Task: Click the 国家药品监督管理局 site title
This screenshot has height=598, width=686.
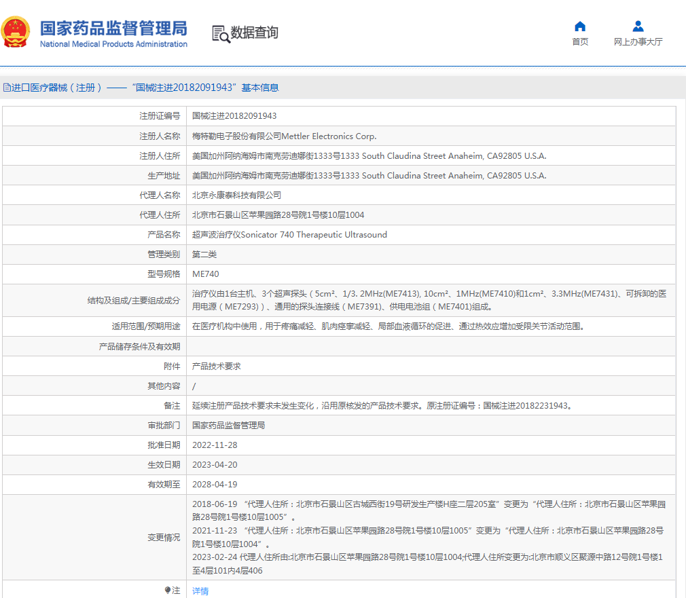Action: pos(113,29)
